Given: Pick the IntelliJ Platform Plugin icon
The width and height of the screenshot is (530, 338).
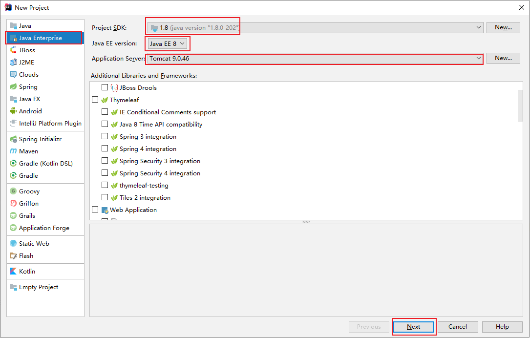Looking at the screenshot, I should click(x=13, y=123).
